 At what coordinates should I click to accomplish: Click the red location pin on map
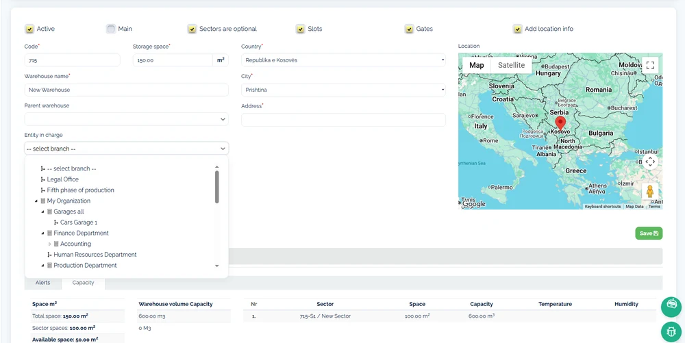pos(560,123)
